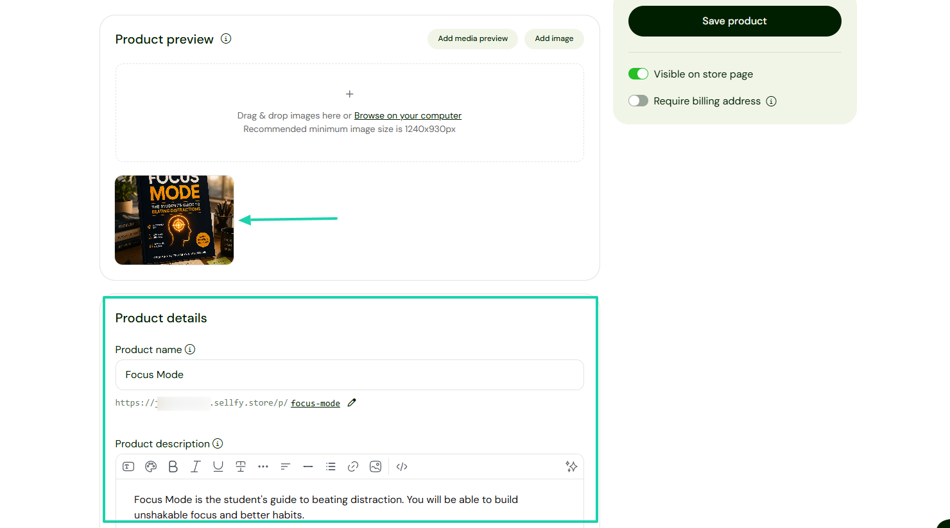Insert a horizontal line in description
This screenshot has width=950, height=528.
tap(308, 466)
